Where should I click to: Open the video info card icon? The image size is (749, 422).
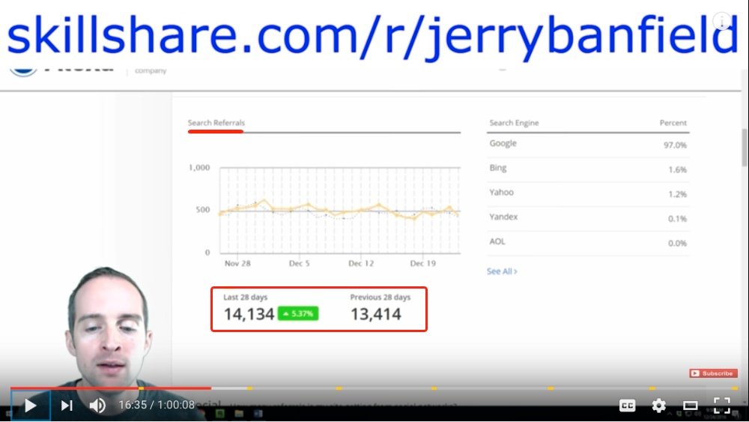[x=722, y=21]
